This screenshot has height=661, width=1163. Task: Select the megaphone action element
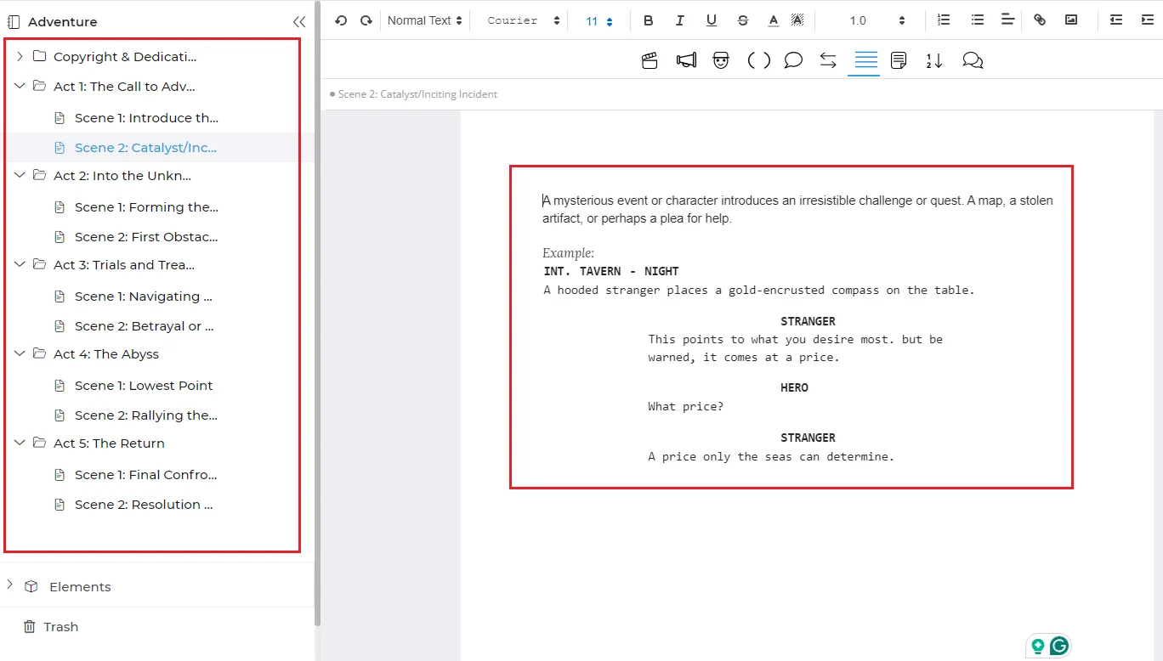(687, 60)
